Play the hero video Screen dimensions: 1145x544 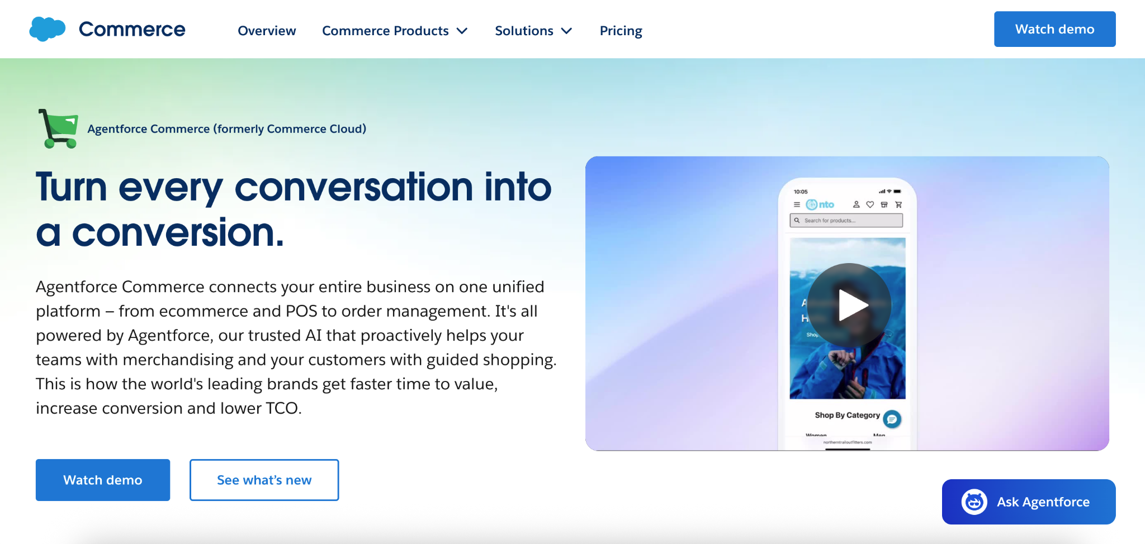[849, 305]
